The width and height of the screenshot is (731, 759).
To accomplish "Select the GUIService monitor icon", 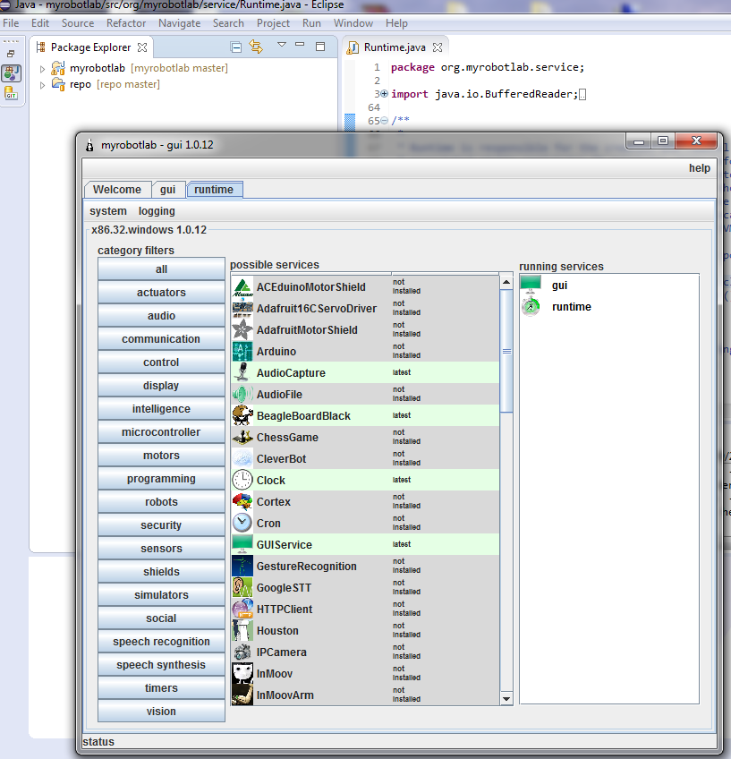I will tap(242, 544).
